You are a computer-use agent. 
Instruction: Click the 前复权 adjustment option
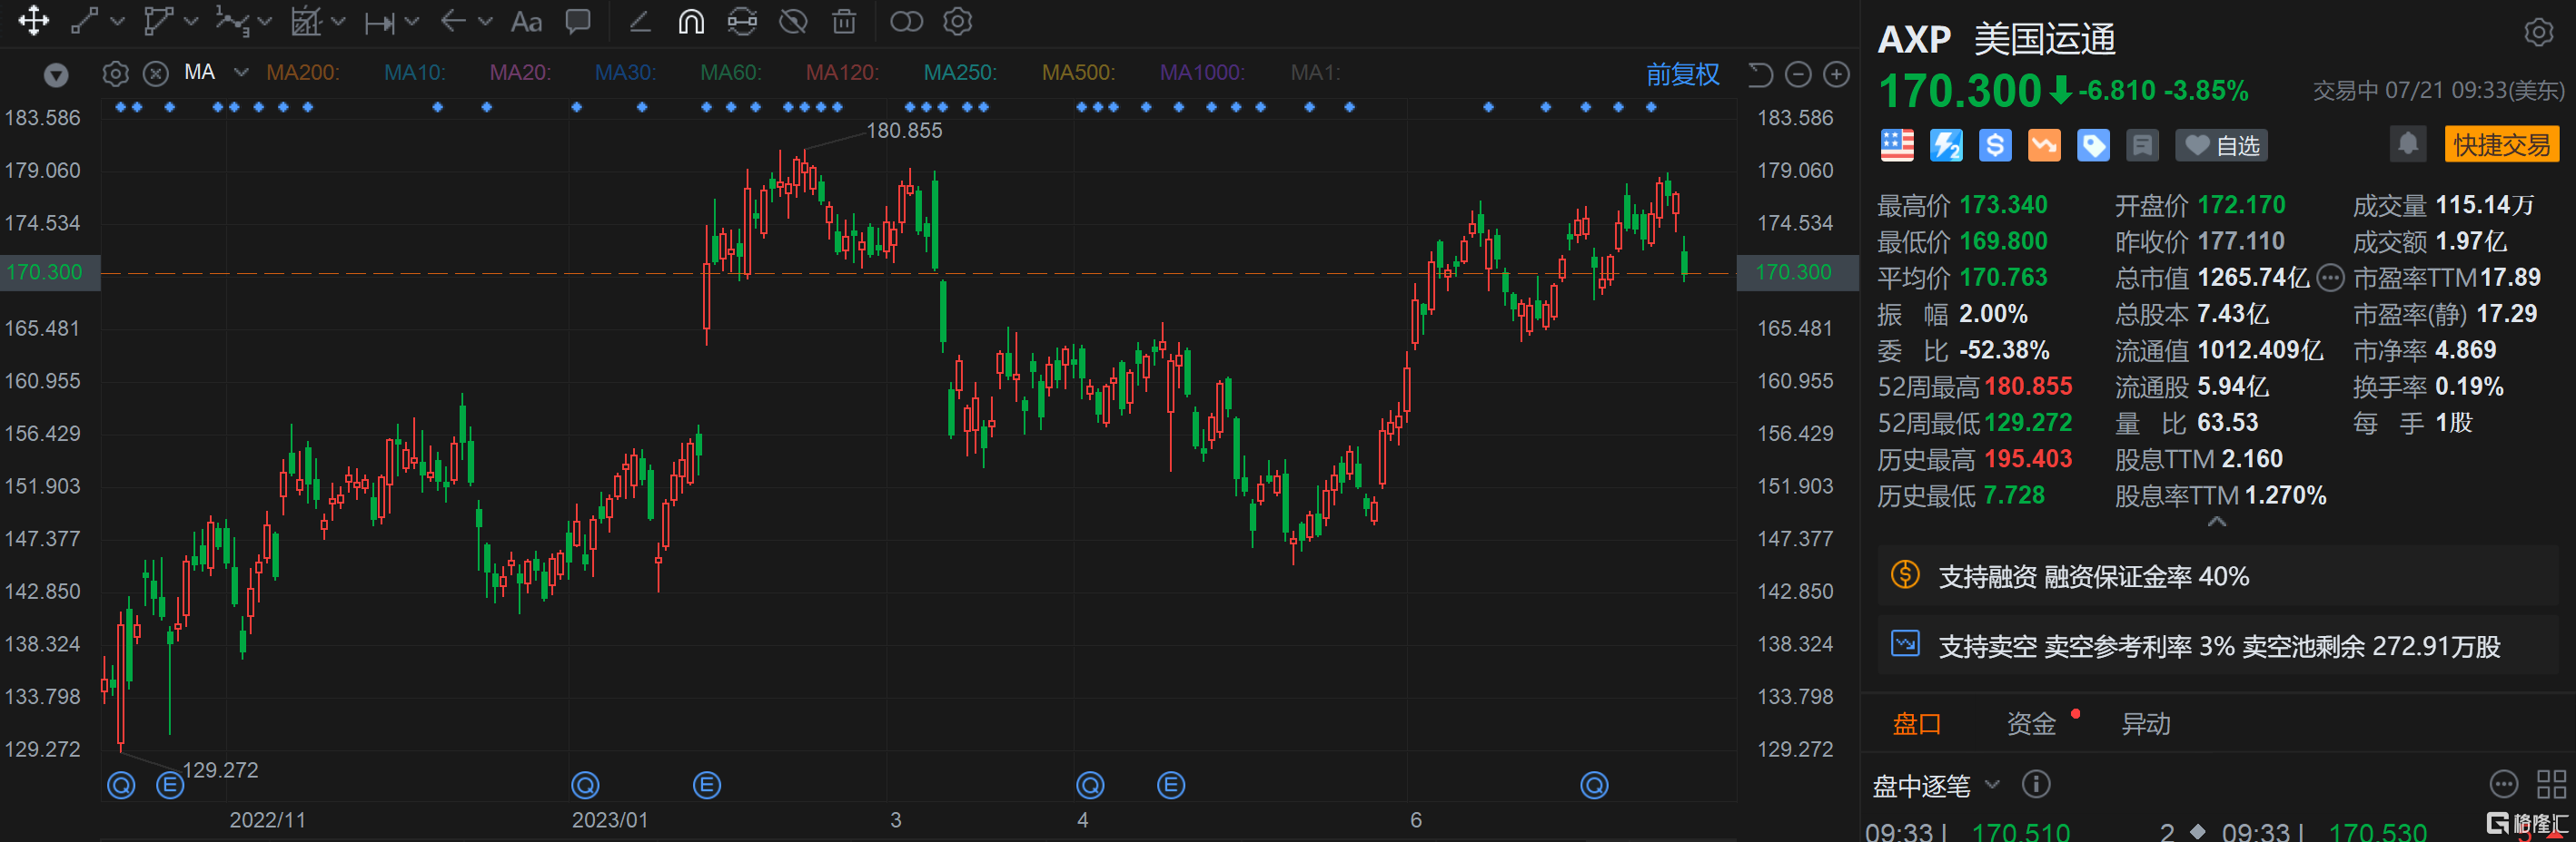[1682, 73]
